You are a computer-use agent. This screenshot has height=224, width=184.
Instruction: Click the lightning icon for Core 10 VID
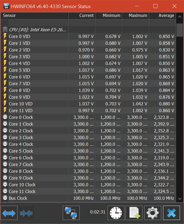click(5, 104)
